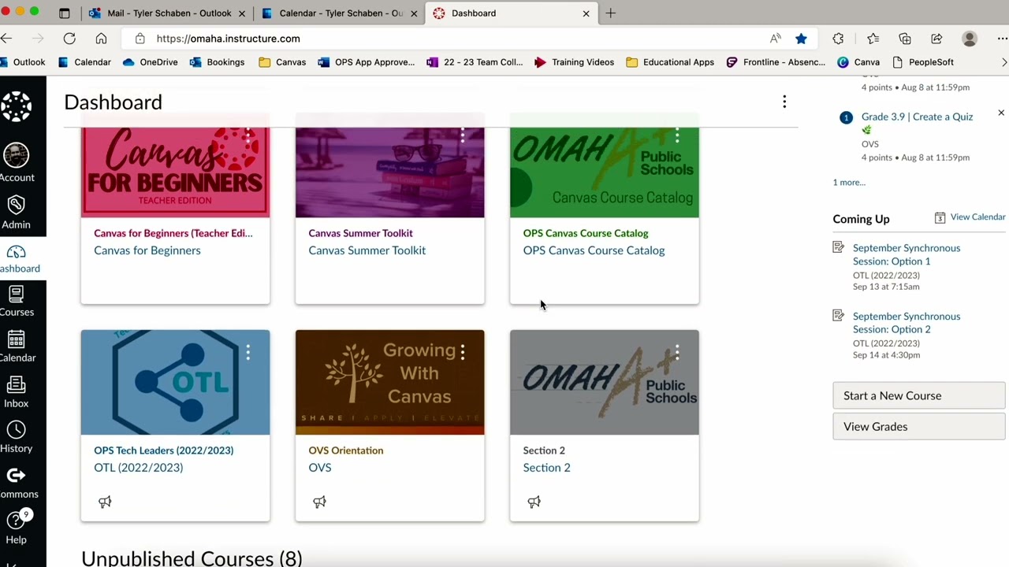The width and height of the screenshot is (1009, 567).
Task: Open Calendar in the Canvas sidebar
Action: coord(17,346)
